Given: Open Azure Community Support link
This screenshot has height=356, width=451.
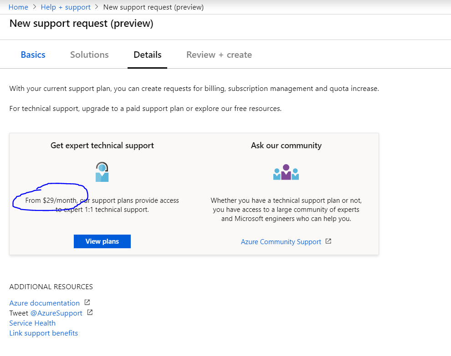Looking at the screenshot, I should click(281, 242).
